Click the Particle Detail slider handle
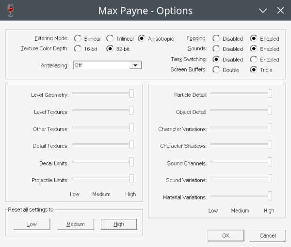Screen dimensions: 291x247 [x=270, y=93]
